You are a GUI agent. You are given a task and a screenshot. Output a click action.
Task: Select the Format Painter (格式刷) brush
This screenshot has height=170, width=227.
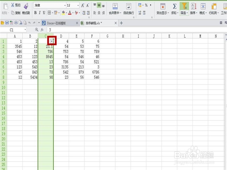(x=26, y=9)
